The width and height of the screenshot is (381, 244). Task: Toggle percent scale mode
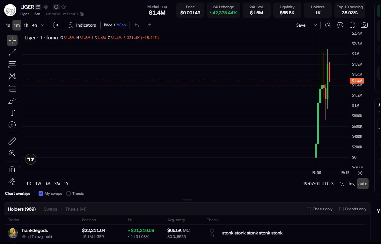[x=342, y=184]
